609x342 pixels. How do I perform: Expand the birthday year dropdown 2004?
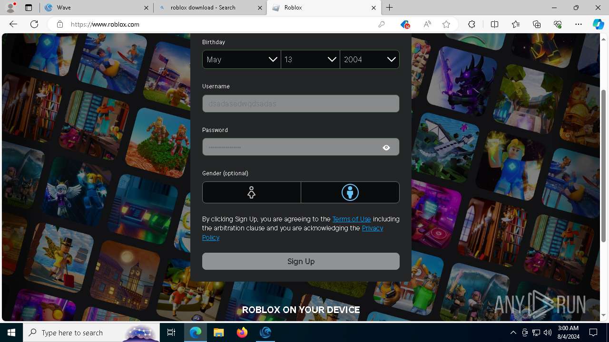pos(370,59)
